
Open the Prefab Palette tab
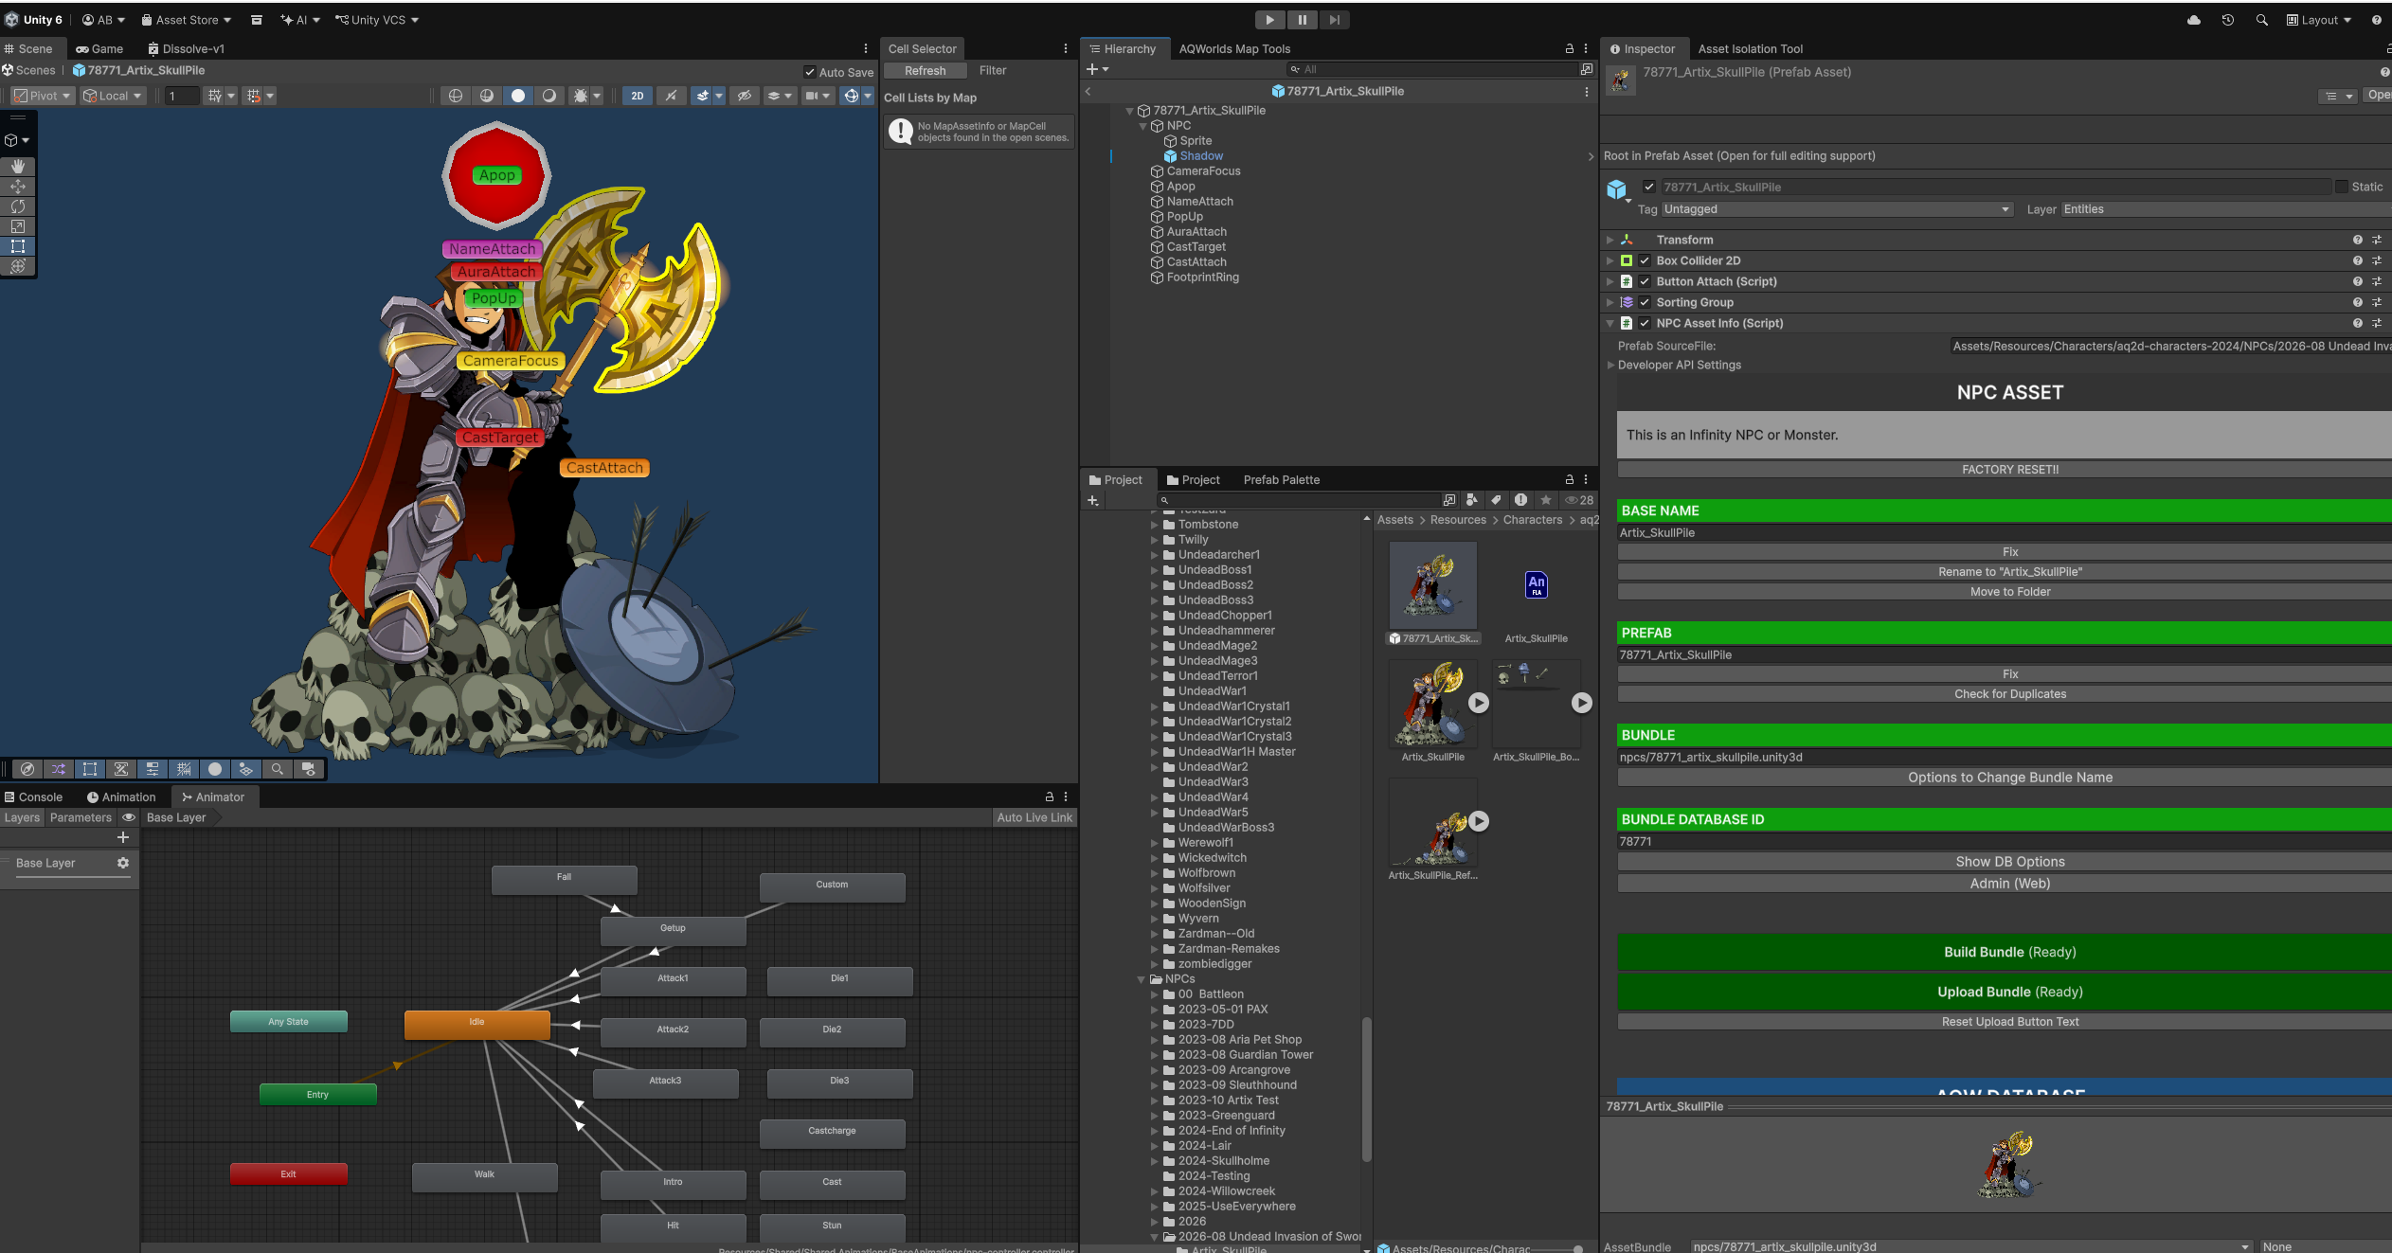1281,480
